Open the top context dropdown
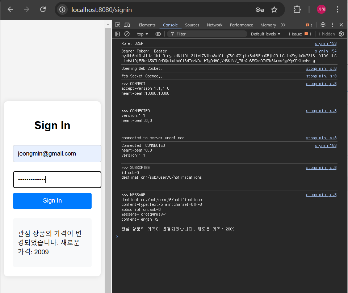Screen dimensions: 348x293 tap(142, 34)
